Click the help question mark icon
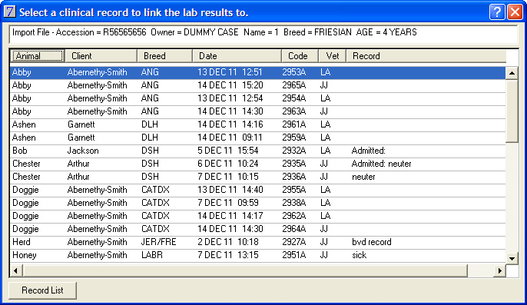527x305 pixels. tap(497, 12)
